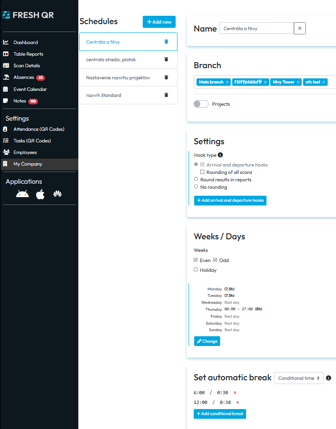Remove the Nivy Tower branch tag
This screenshot has width=336, height=429.
[x=298, y=82]
